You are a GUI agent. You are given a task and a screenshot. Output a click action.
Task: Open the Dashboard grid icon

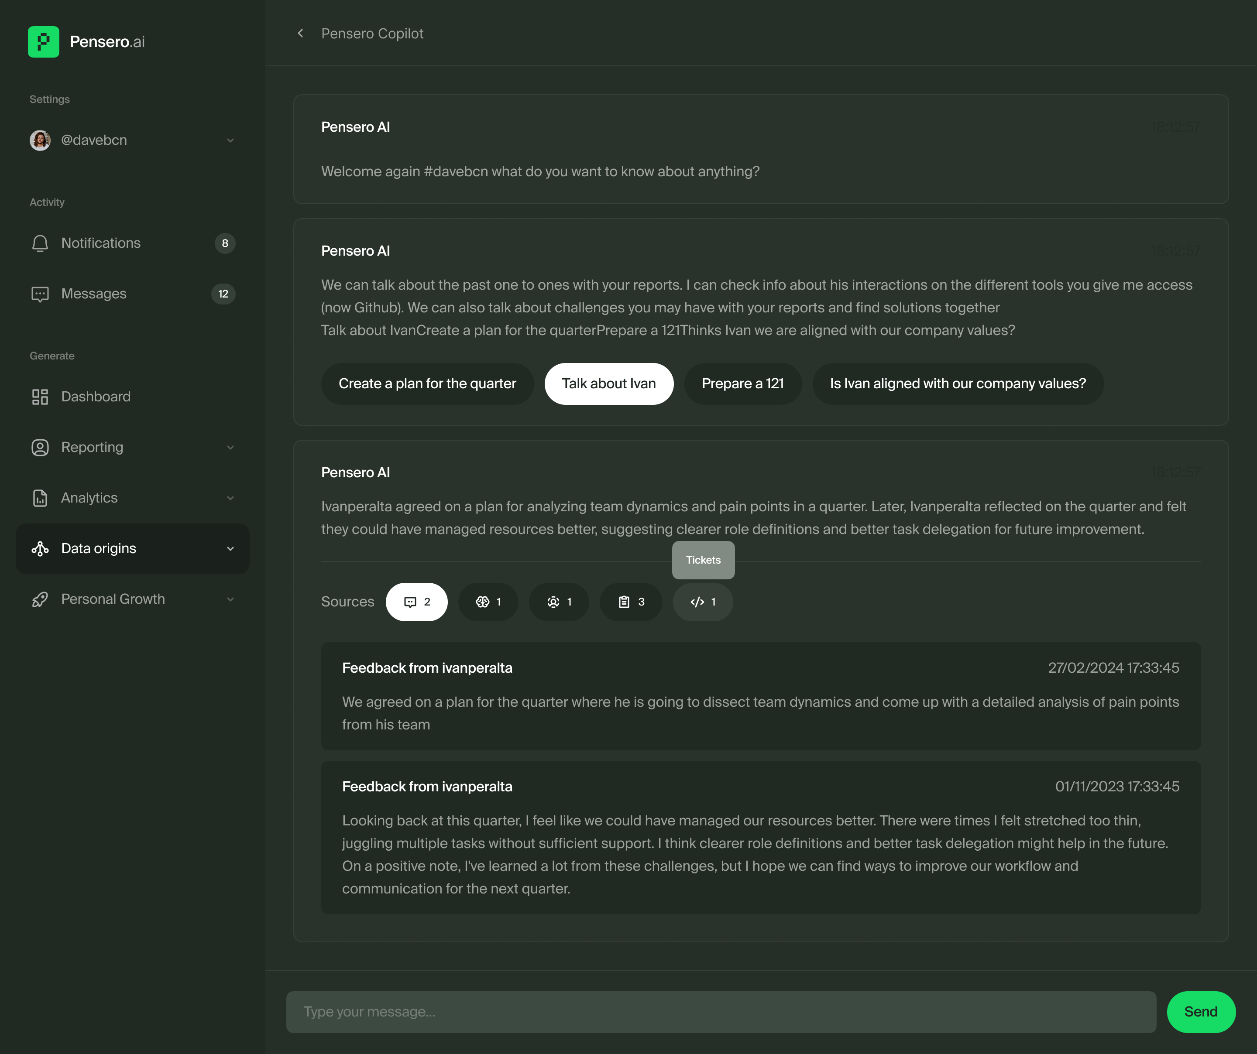(x=40, y=397)
